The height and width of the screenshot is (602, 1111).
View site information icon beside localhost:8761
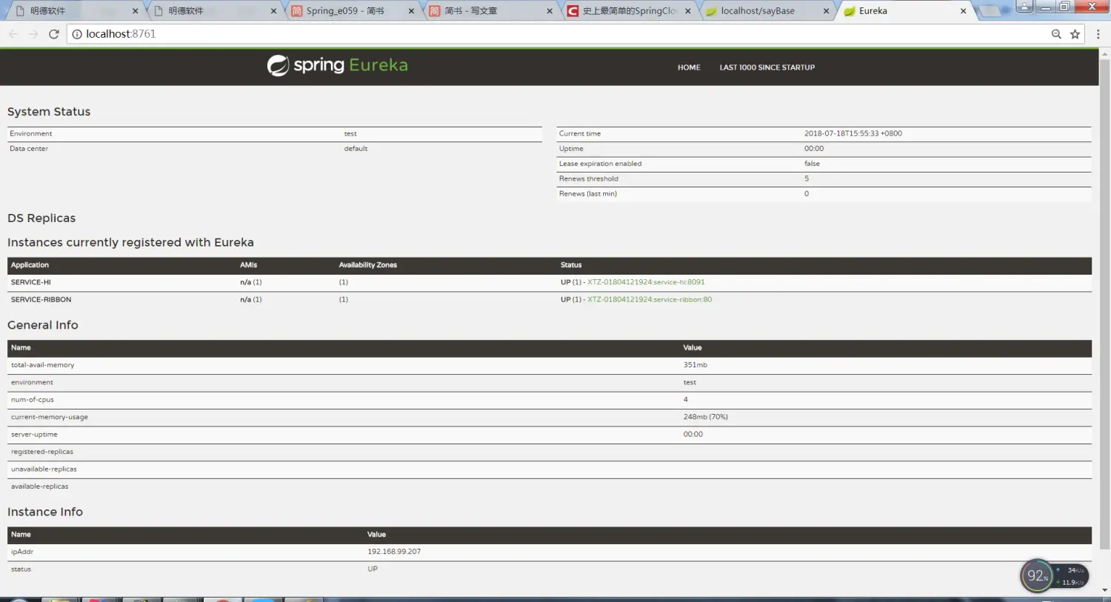tap(77, 34)
